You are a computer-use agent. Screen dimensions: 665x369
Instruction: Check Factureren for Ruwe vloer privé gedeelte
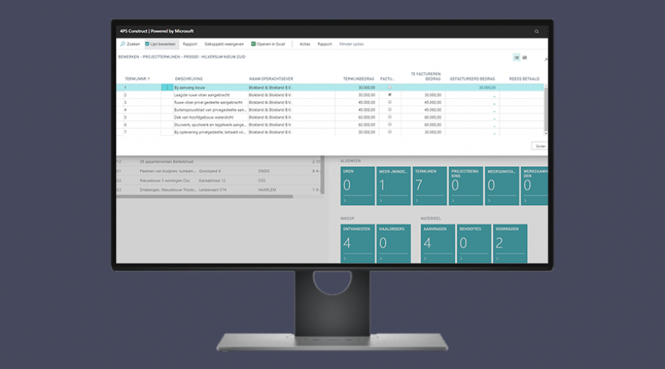coord(389,102)
